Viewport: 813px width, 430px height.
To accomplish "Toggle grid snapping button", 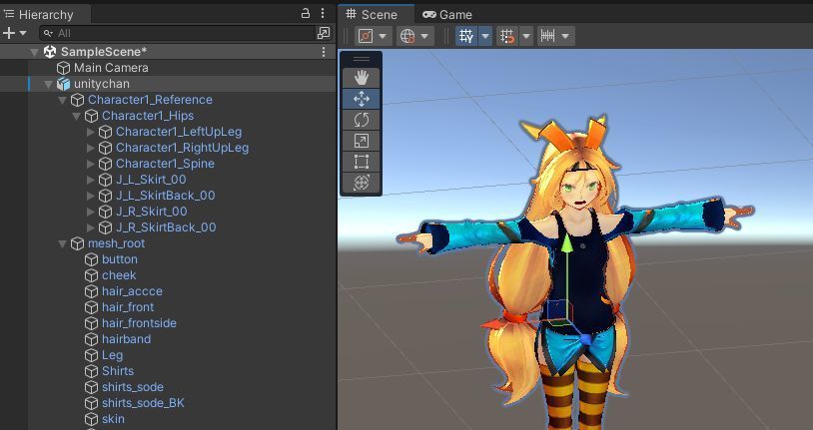I will click(507, 36).
